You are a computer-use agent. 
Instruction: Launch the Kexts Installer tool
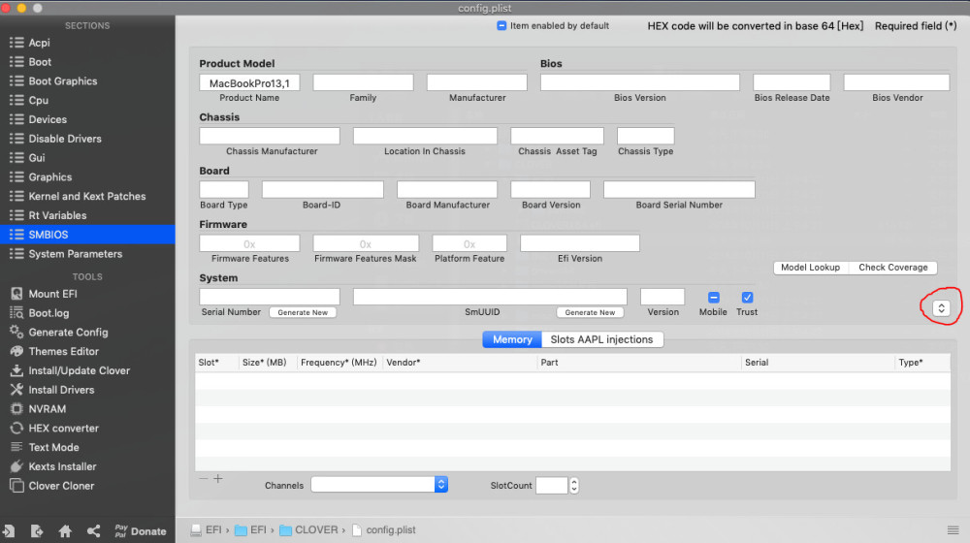tap(62, 466)
